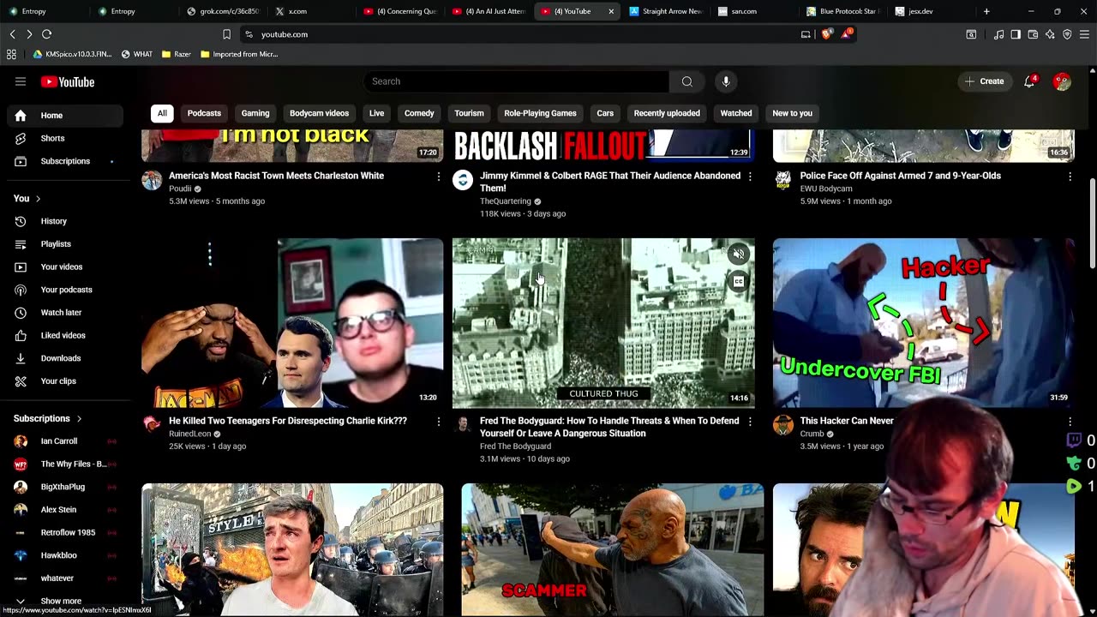Open options for Fred The Bodyguard video

tap(750, 422)
